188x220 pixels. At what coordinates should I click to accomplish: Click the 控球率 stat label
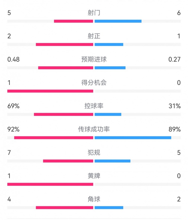pyautogui.click(x=94, y=106)
